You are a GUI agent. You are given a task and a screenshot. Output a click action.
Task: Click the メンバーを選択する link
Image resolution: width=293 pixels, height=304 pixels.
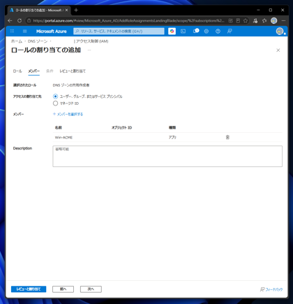pyautogui.click(x=68, y=114)
